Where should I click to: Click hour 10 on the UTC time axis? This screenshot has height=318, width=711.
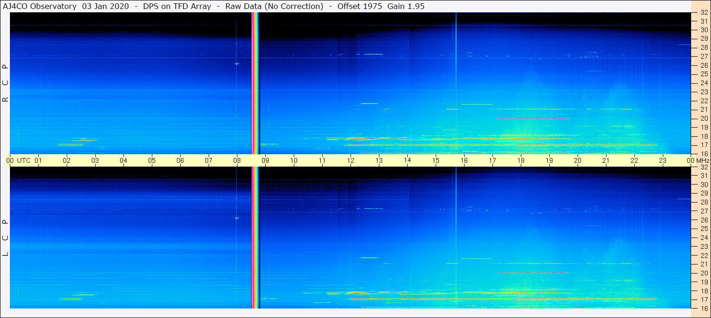pos(294,160)
